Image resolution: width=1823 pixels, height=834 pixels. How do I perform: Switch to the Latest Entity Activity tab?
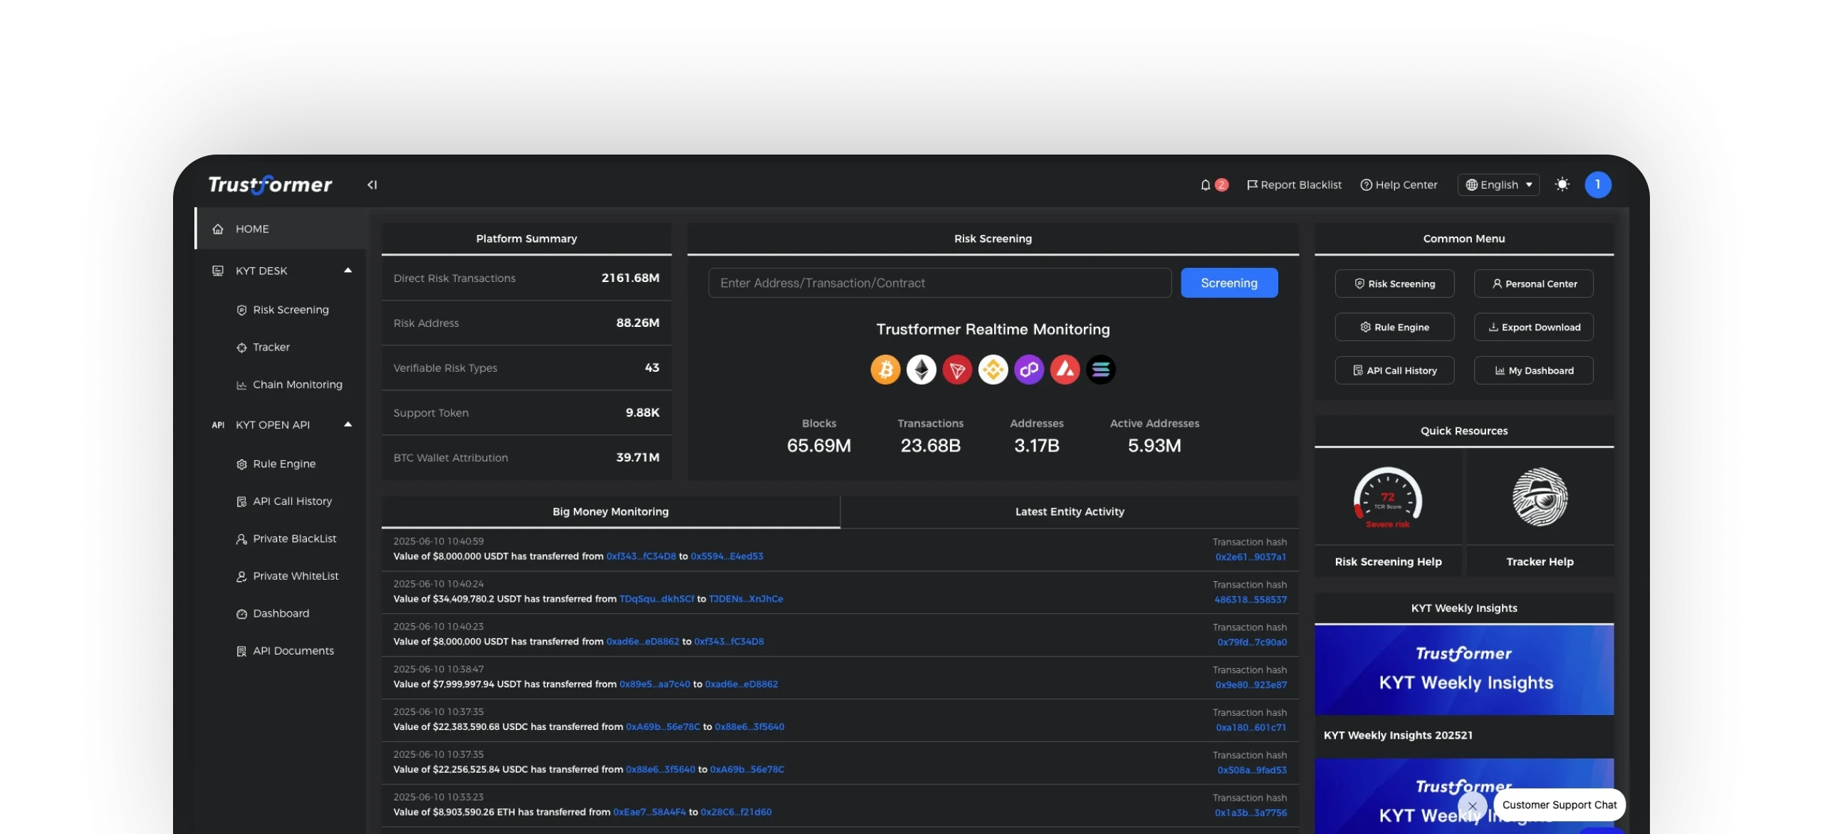(x=1070, y=511)
